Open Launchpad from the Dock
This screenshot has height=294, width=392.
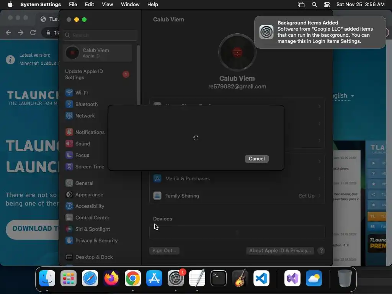69,278
